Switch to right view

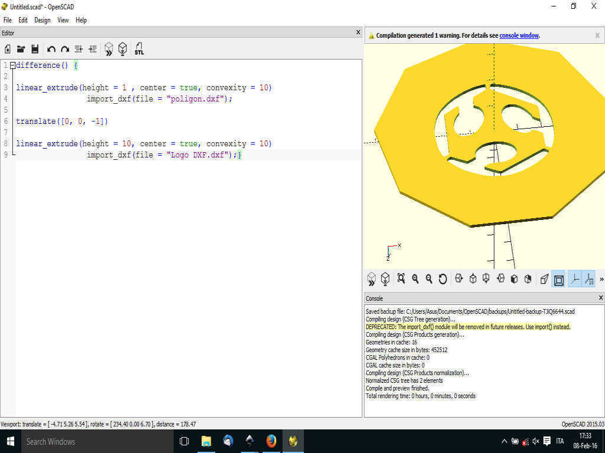click(x=458, y=278)
